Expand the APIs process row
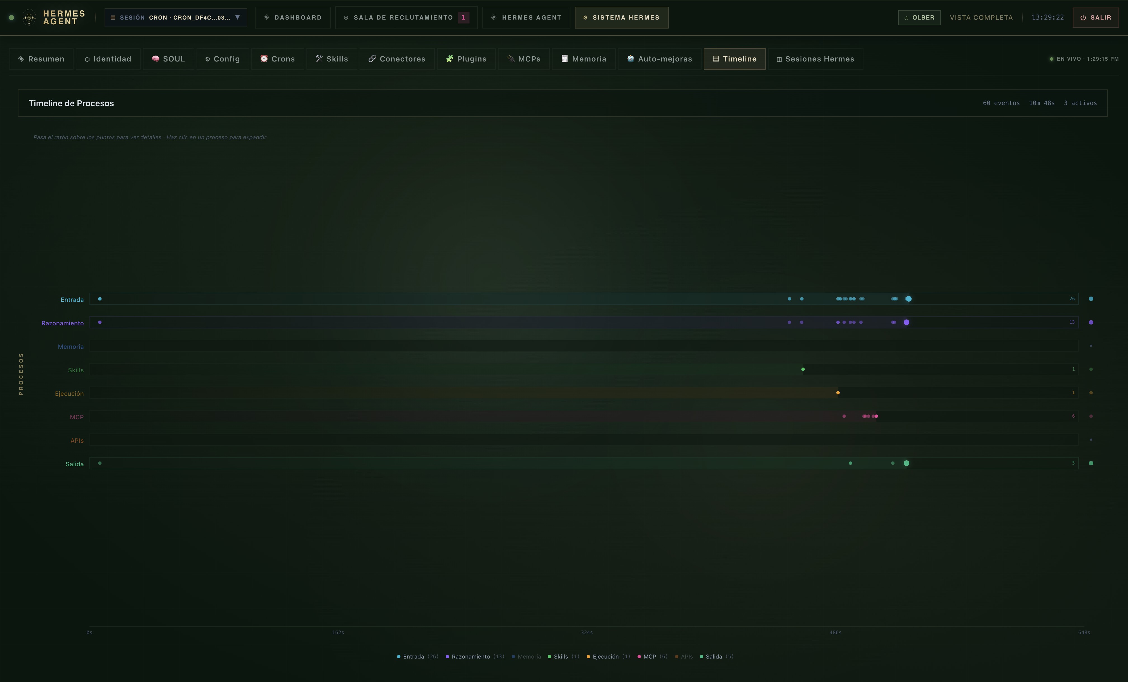 (x=584, y=440)
